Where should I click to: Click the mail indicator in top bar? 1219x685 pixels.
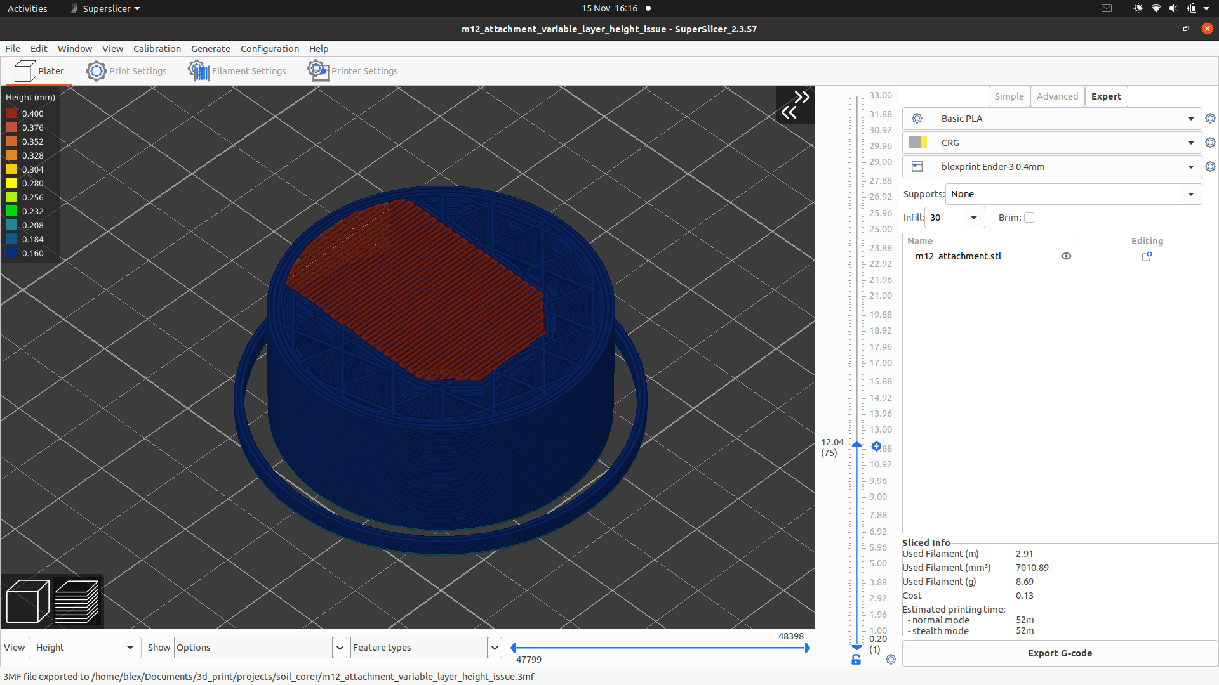(1107, 8)
